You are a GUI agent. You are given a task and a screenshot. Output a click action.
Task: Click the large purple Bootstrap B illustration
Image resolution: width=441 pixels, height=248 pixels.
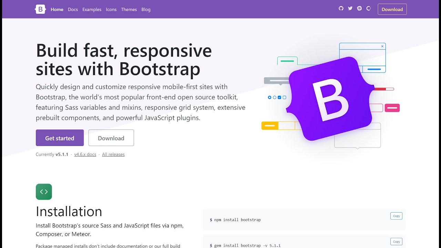pyautogui.click(x=330, y=99)
